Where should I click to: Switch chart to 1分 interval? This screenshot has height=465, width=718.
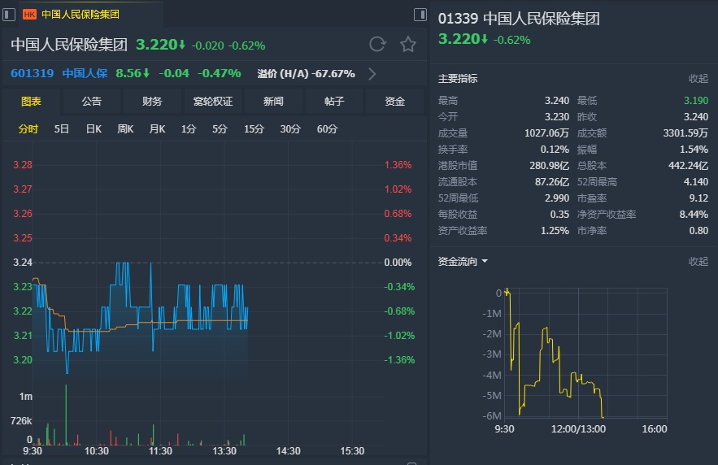[188, 129]
